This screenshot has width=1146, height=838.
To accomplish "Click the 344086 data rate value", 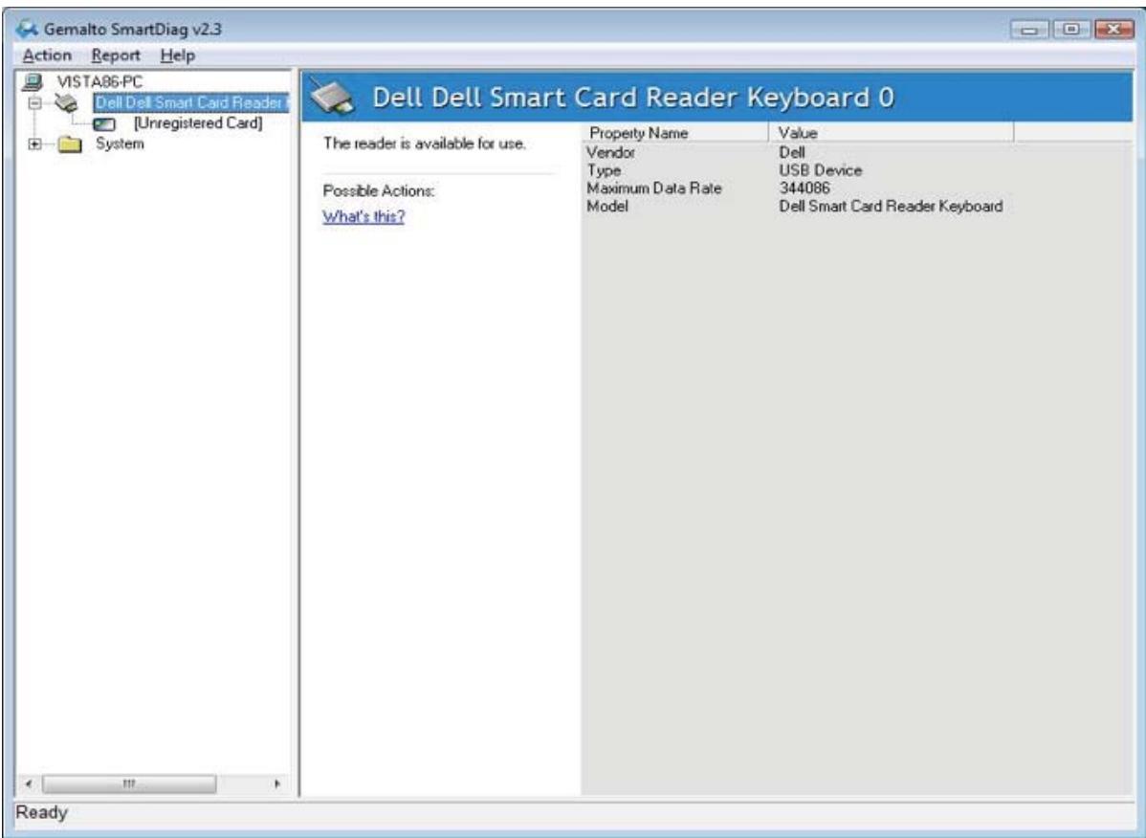I will point(804,187).
